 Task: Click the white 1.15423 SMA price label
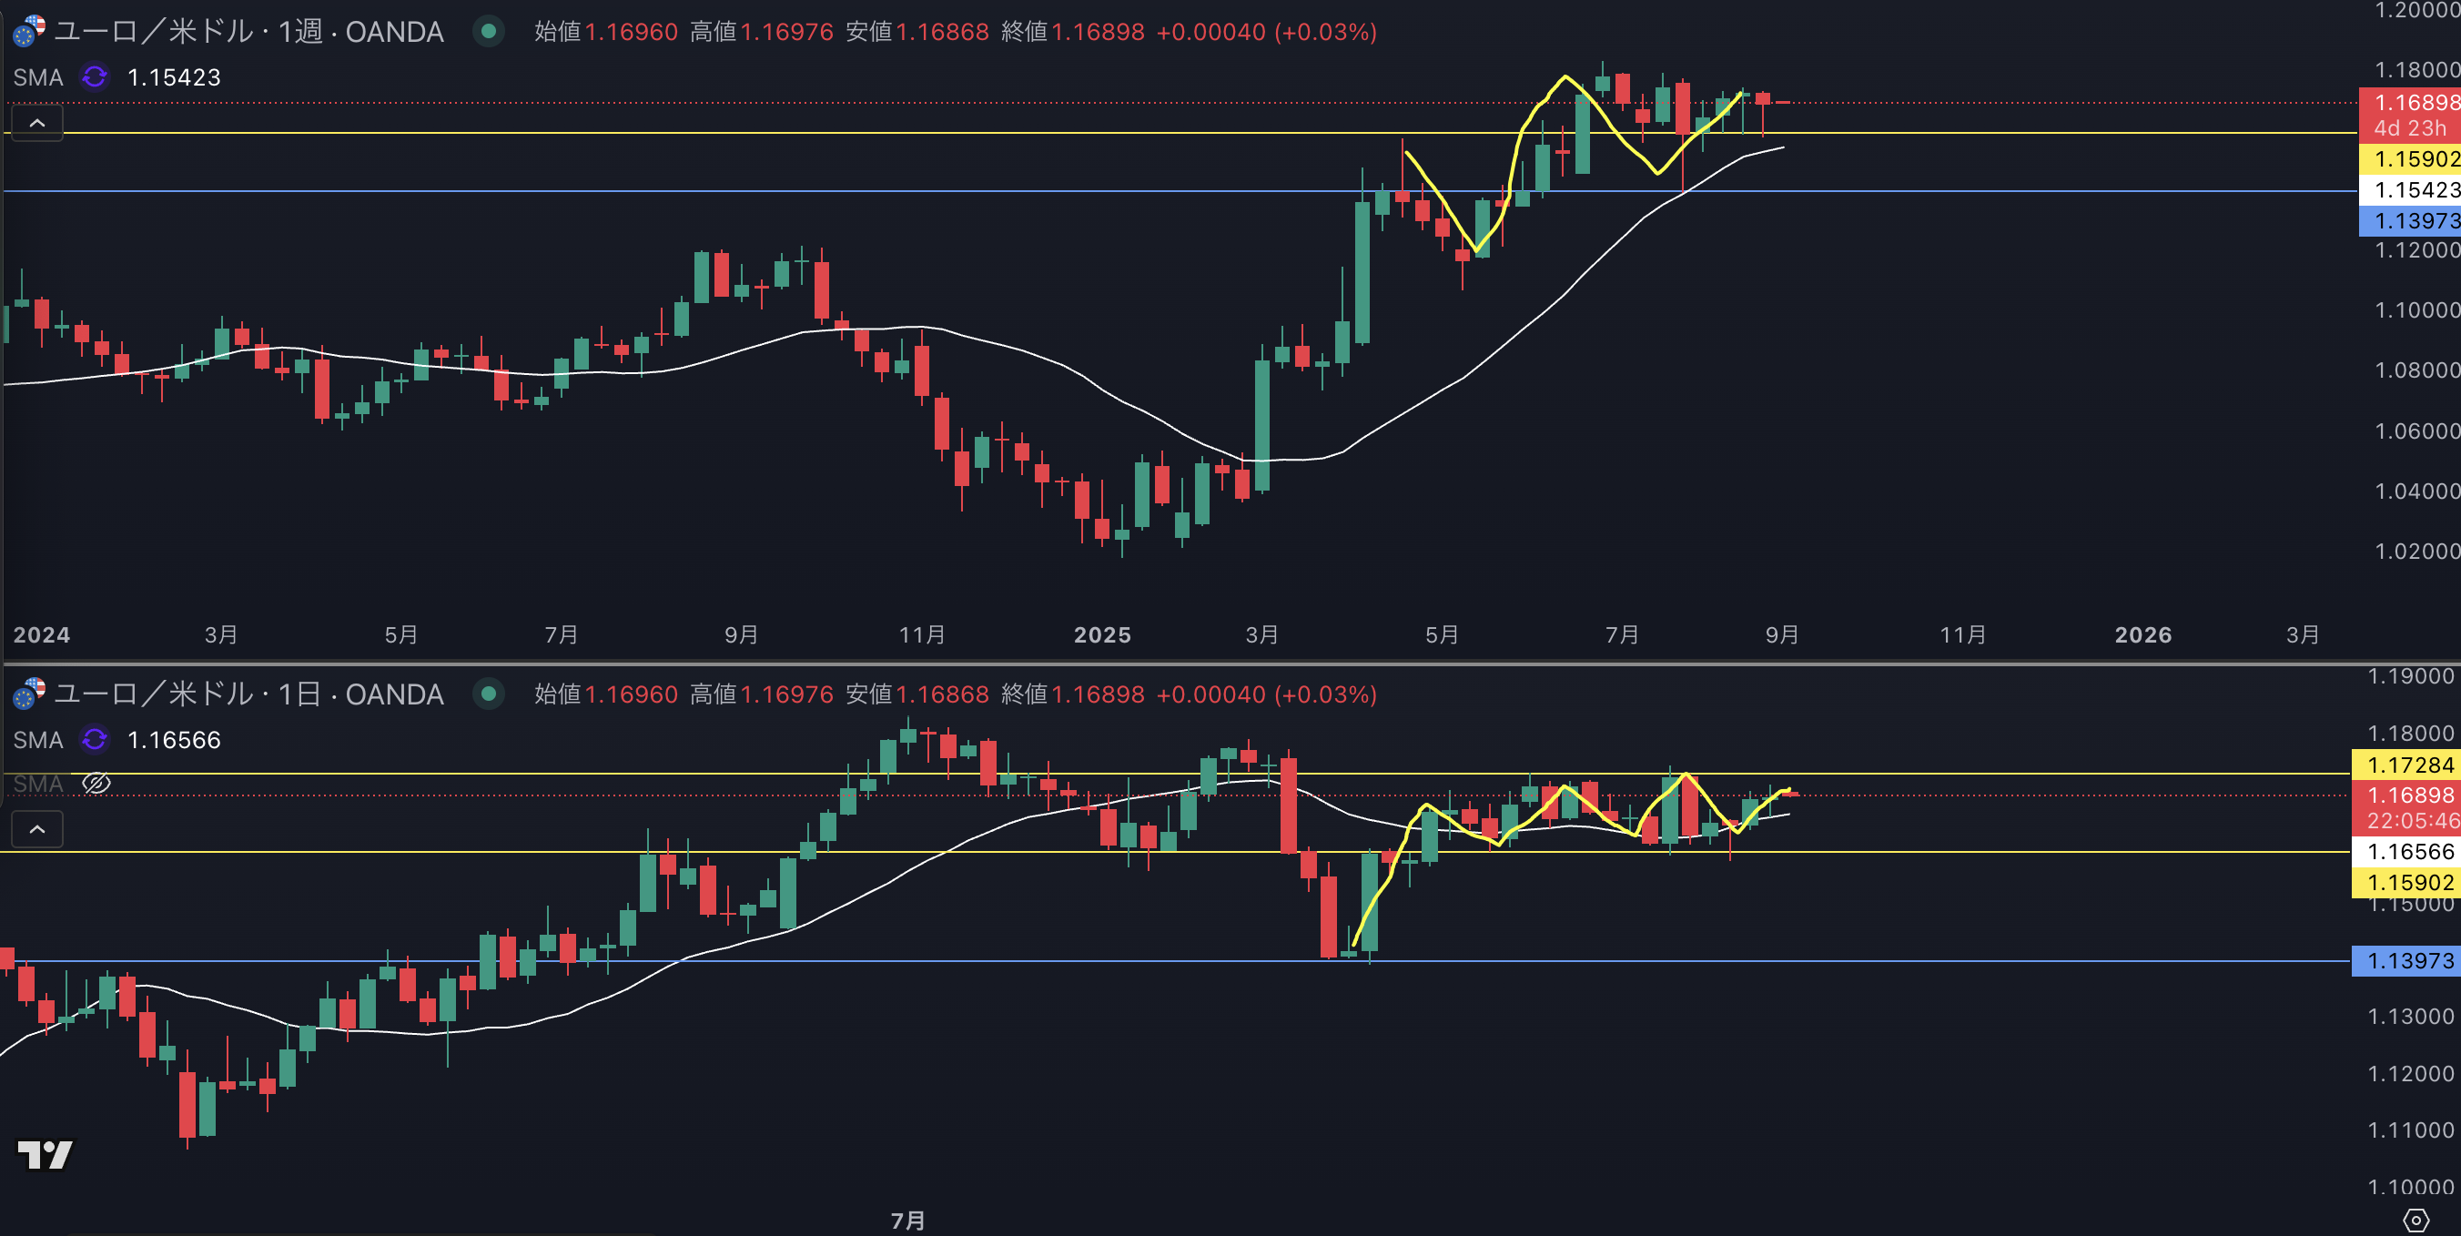pyautogui.click(x=2411, y=189)
